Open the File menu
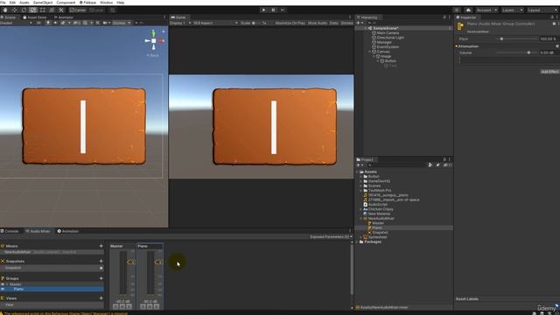560x315 pixels. (x=3, y=3)
